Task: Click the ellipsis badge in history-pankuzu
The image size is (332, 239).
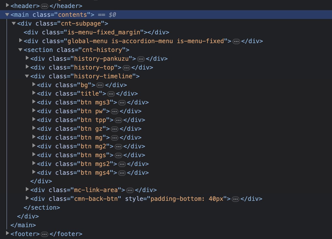Action: coord(141,59)
